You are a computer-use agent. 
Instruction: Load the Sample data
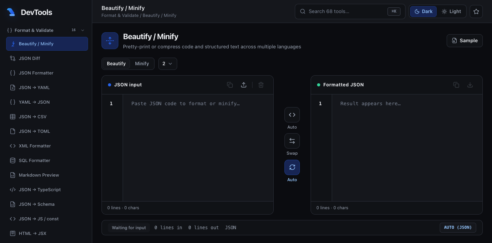point(464,41)
